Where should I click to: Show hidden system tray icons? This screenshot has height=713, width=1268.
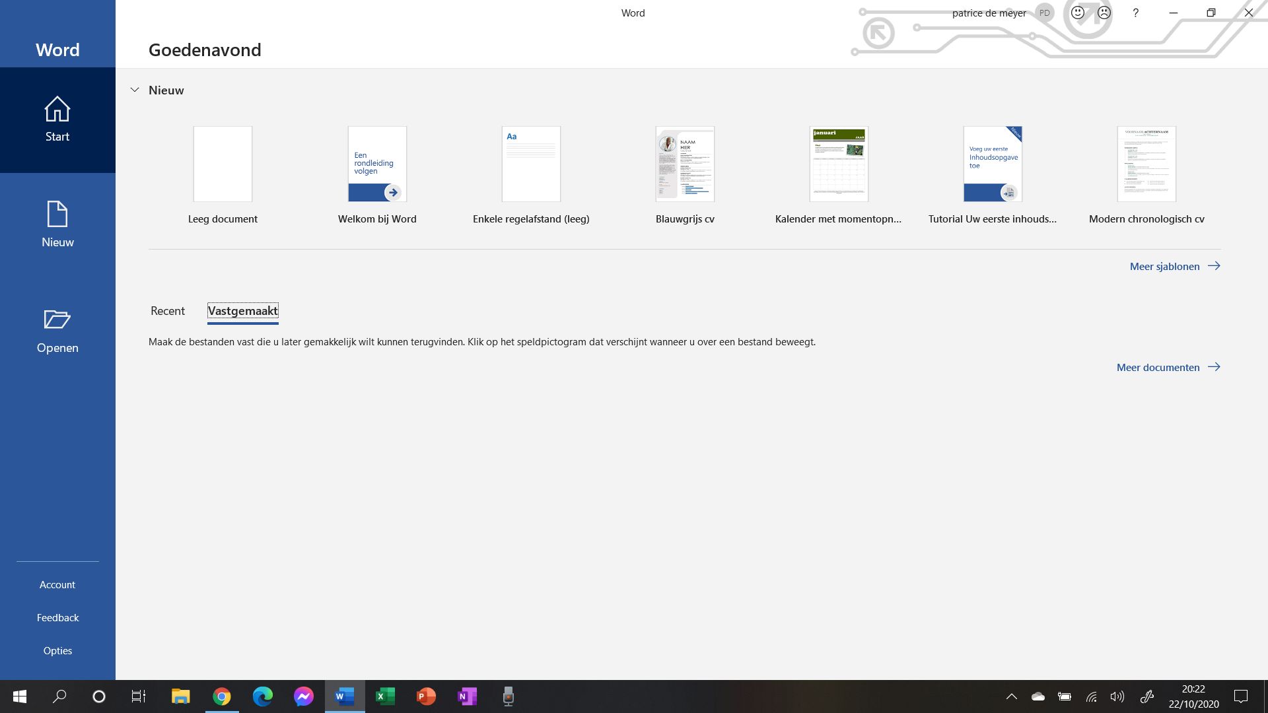[x=1012, y=696]
